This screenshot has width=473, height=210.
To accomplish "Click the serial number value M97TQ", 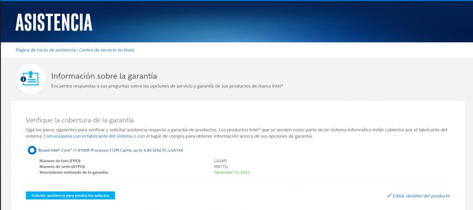I will tap(220, 167).
